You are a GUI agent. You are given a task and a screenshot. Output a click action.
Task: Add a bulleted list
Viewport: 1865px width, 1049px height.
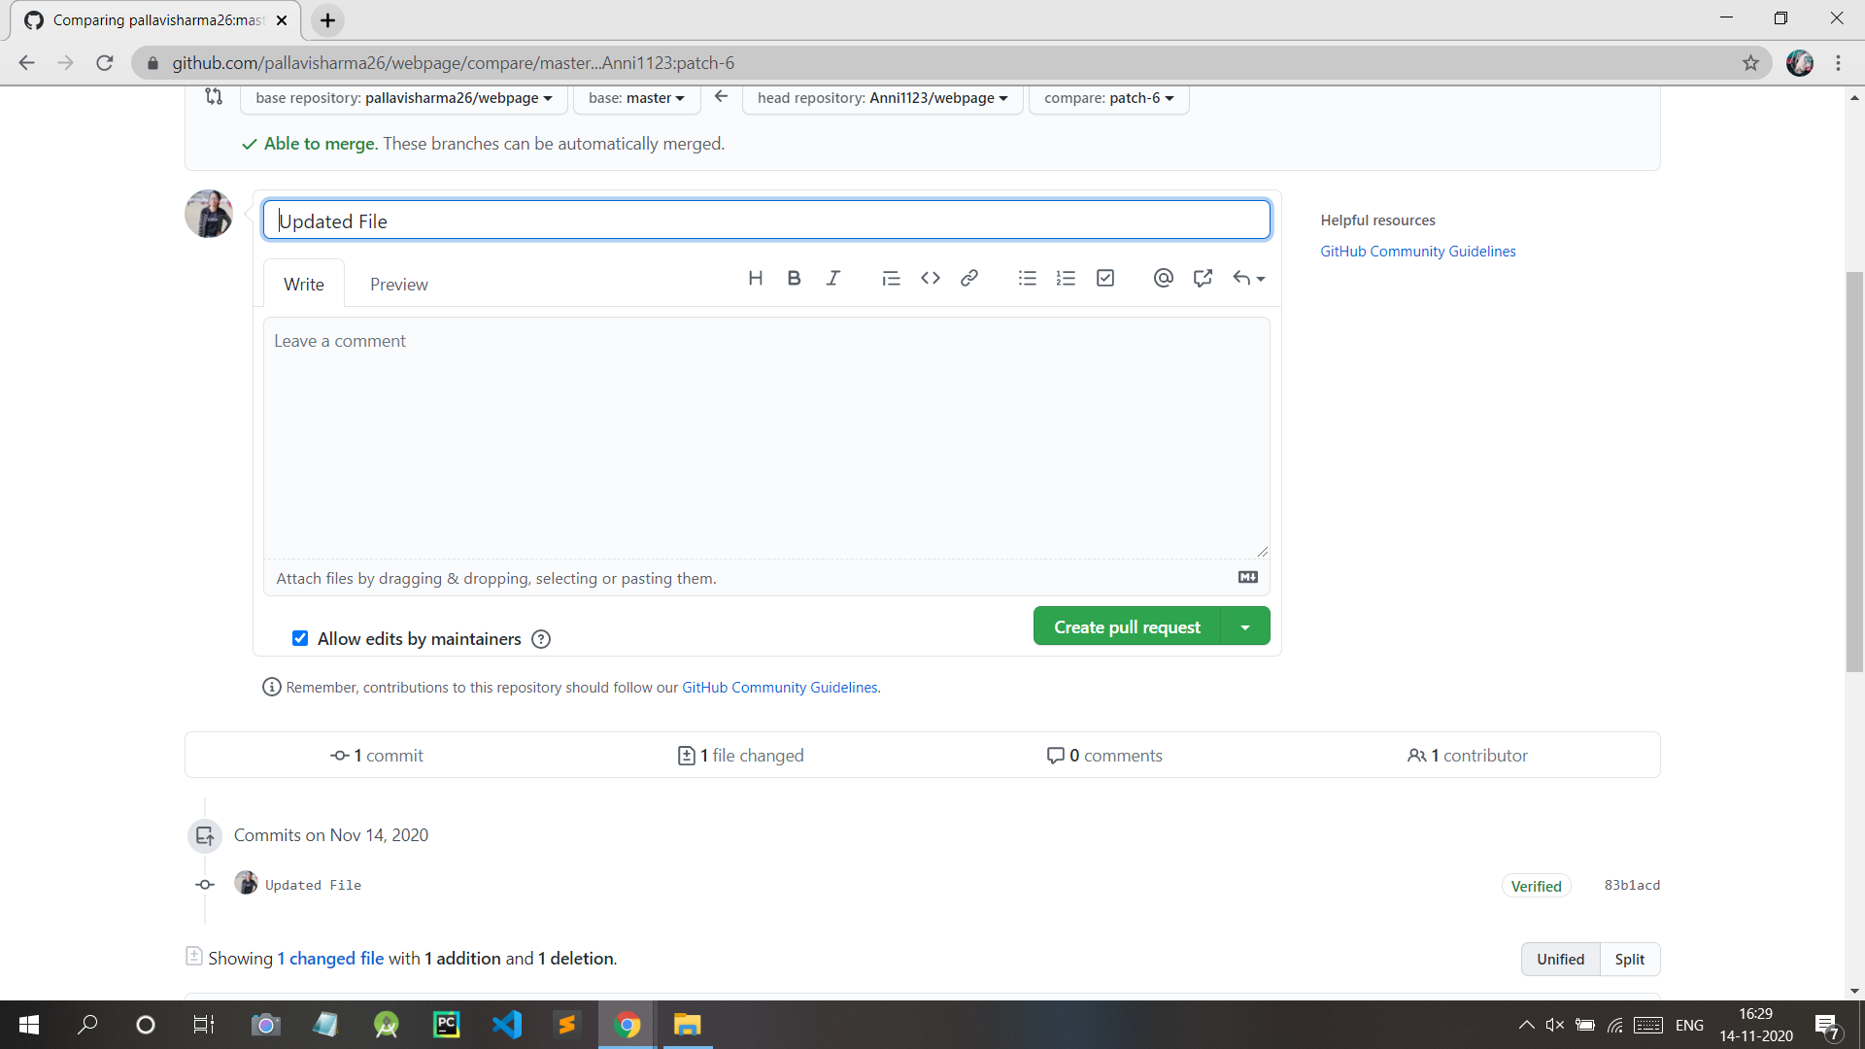pos(1028,279)
